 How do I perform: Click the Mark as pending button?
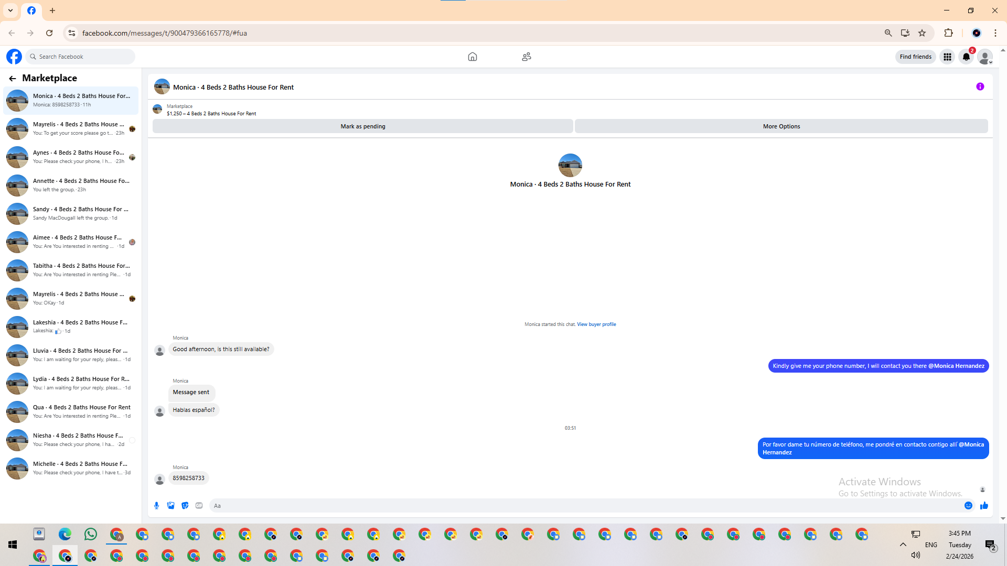point(362,126)
